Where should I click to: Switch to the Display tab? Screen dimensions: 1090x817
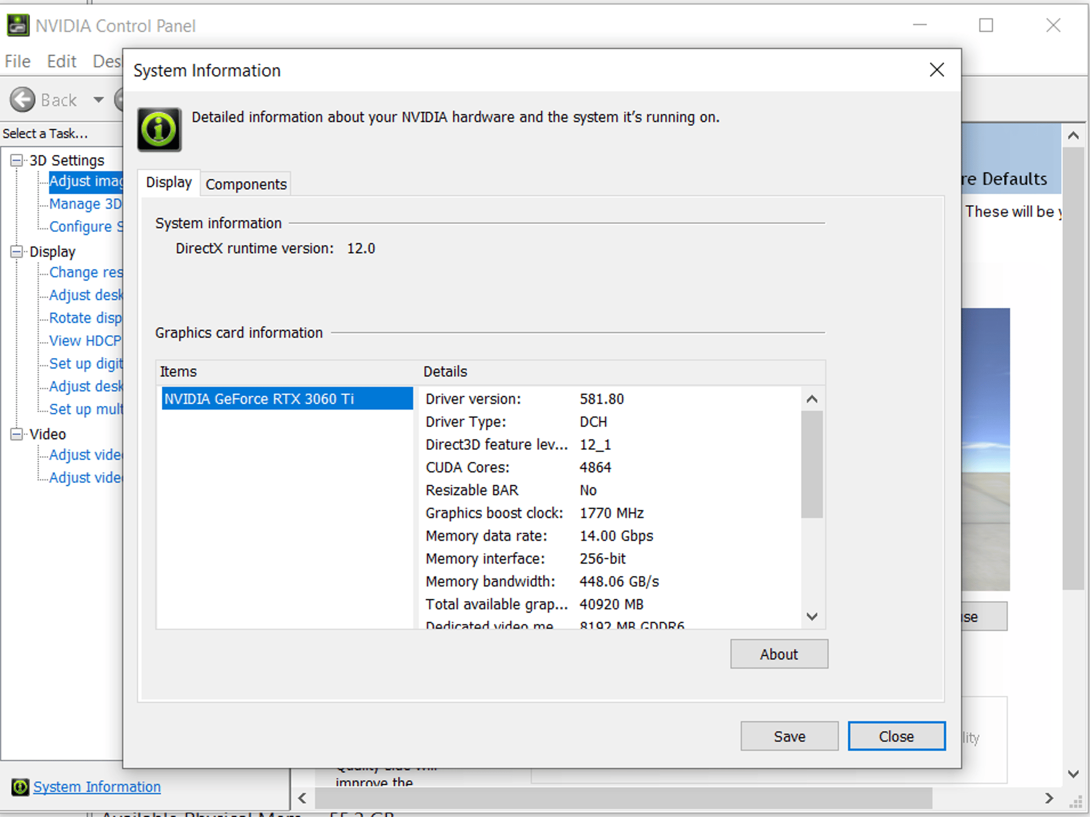pyautogui.click(x=169, y=182)
